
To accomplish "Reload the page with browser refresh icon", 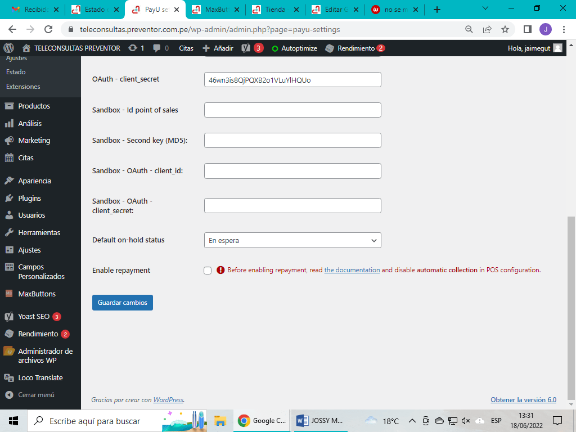I will [48, 29].
